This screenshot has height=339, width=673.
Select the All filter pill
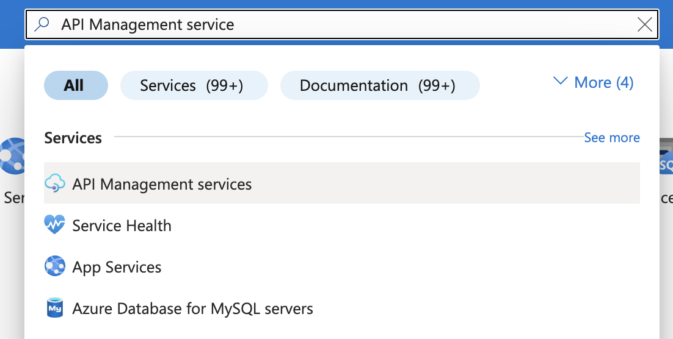coord(76,85)
